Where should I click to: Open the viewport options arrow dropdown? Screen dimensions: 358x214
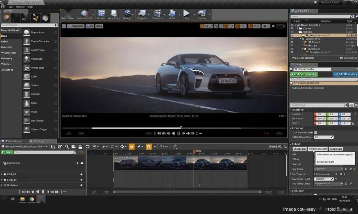tap(64, 26)
